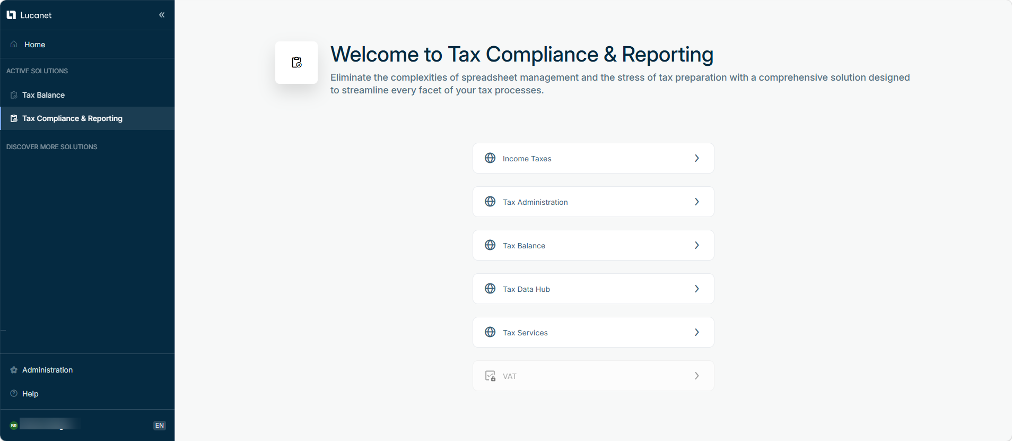
Task: Click the clipboard icon beside the welcome heading
Action: coord(296,63)
